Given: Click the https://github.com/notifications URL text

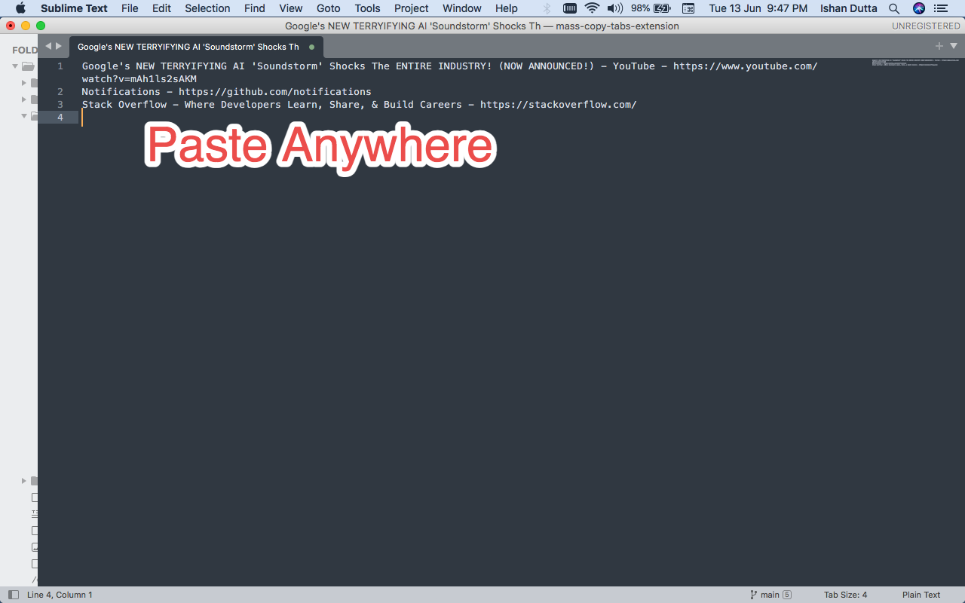Looking at the screenshot, I should [x=275, y=92].
